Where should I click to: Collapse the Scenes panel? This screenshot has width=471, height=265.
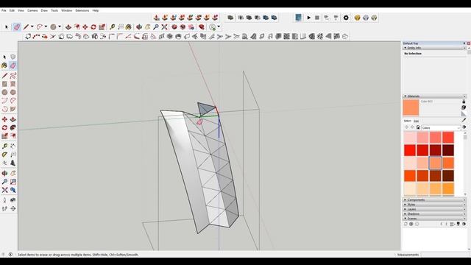[405, 219]
